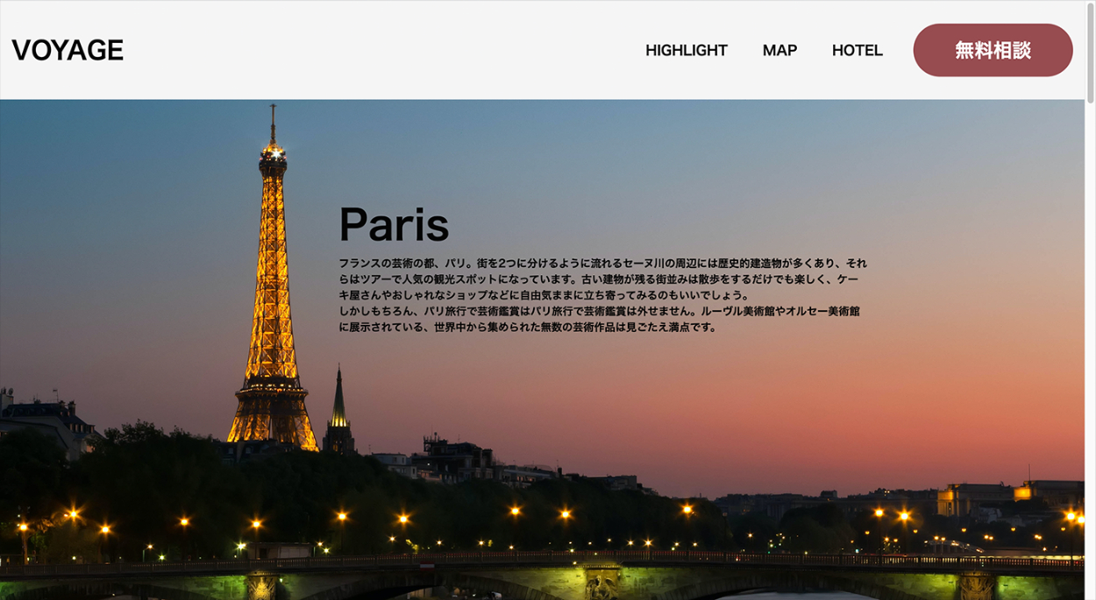Open the HIGHLIGHT navigation link

tap(686, 51)
